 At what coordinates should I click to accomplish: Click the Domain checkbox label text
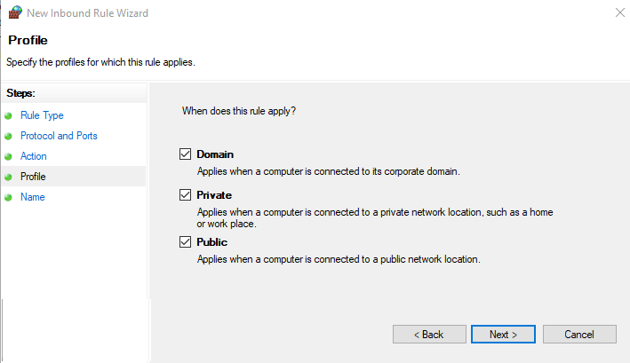(x=215, y=154)
